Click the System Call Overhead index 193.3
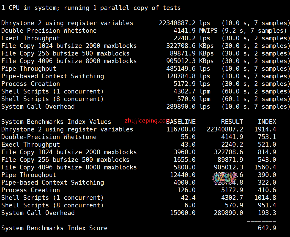The width and height of the screenshot is (290, 237). (267, 213)
